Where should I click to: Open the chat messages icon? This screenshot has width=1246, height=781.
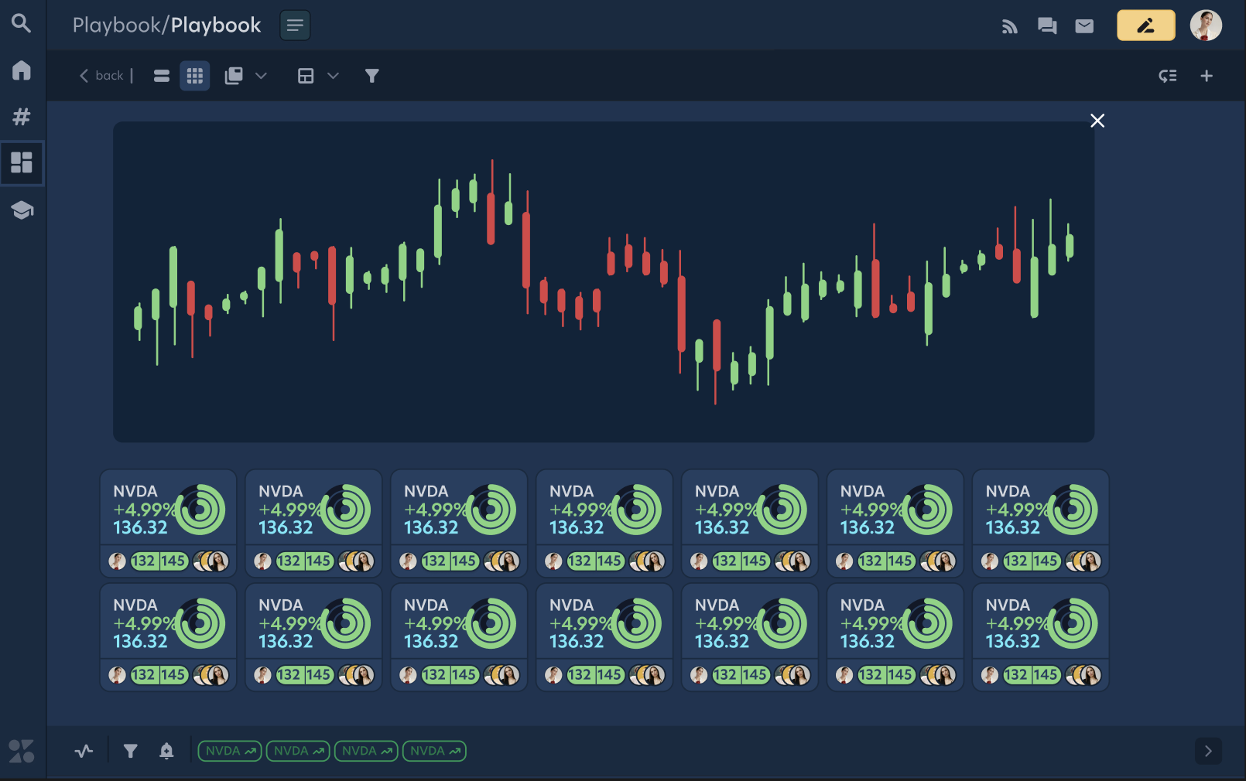click(1047, 26)
